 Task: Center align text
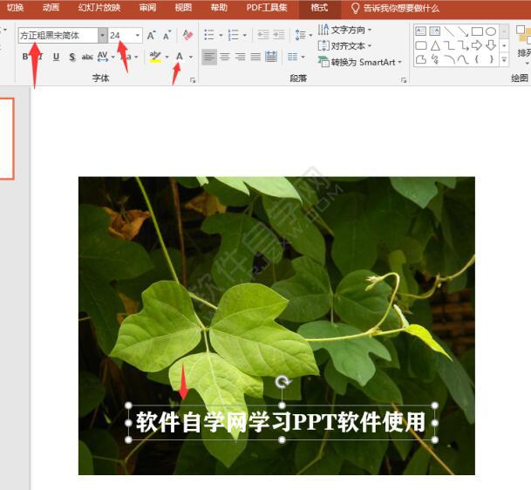(225, 57)
